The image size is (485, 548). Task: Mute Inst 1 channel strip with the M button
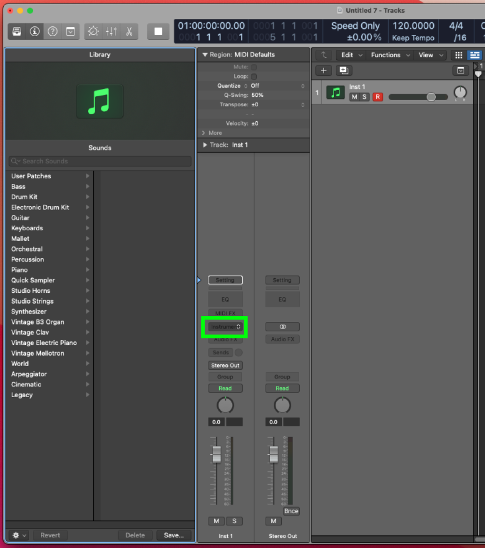(216, 521)
